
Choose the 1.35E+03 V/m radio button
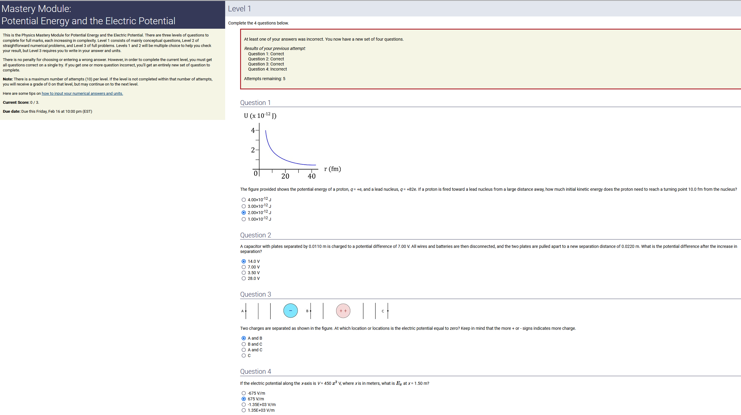click(x=244, y=410)
